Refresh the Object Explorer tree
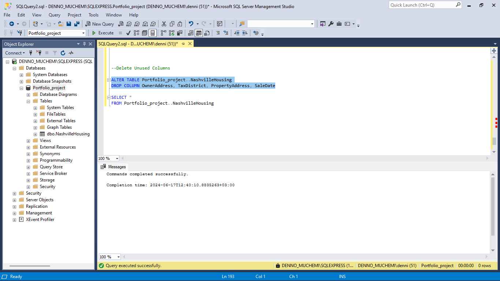Screen dimensions: 500x281 63,53
